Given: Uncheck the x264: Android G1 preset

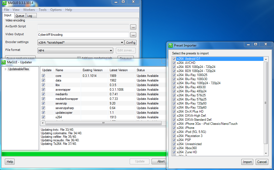Looking at the screenshot, I should (174, 59).
